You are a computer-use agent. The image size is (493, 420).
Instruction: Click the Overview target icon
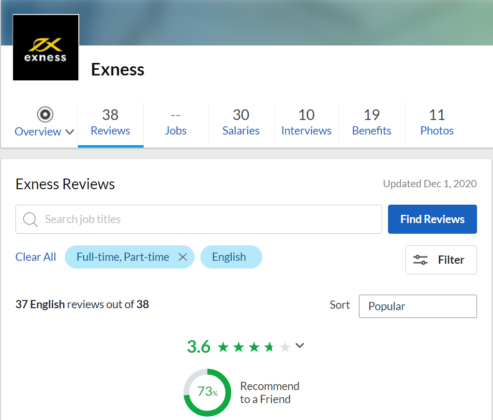click(x=45, y=114)
